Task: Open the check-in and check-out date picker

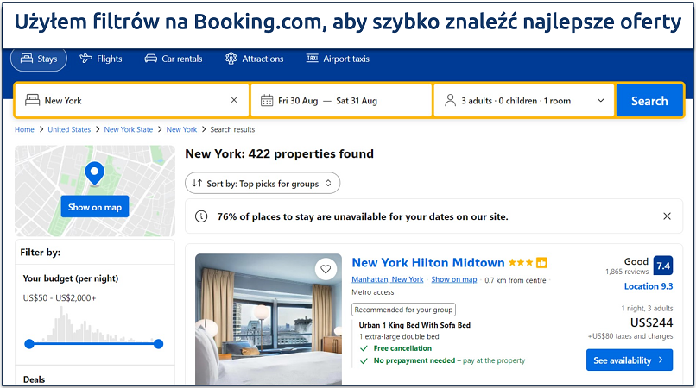Action: (341, 101)
